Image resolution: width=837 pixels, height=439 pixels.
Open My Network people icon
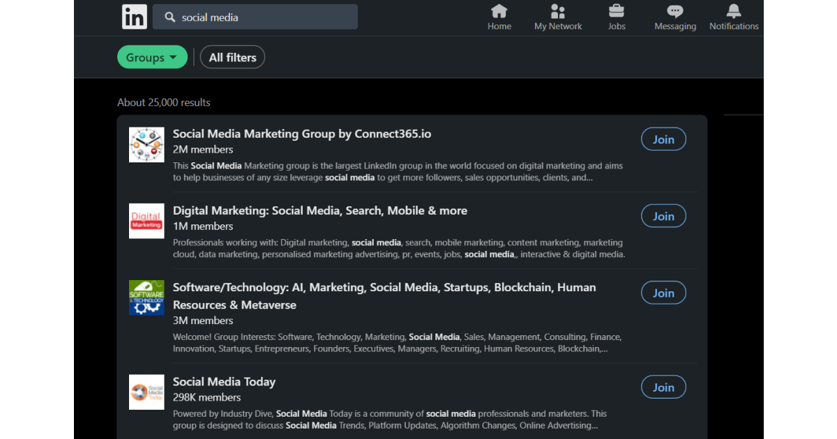click(x=558, y=11)
